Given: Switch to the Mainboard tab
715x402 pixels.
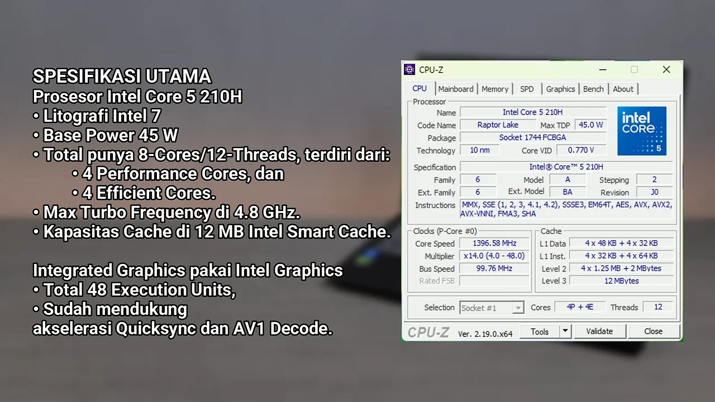Looking at the screenshot, I should [x=456, y=89].
